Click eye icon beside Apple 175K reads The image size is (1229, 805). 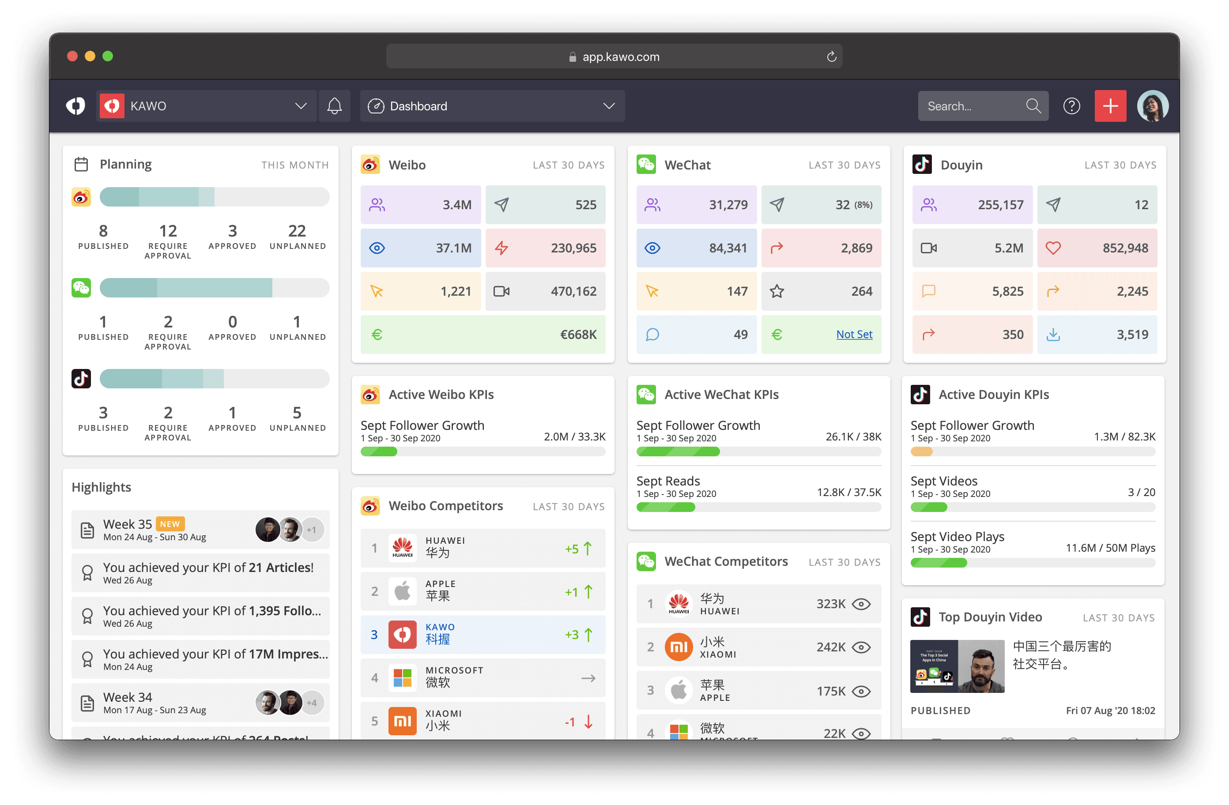pyautogui.click(x=861, y=692)
